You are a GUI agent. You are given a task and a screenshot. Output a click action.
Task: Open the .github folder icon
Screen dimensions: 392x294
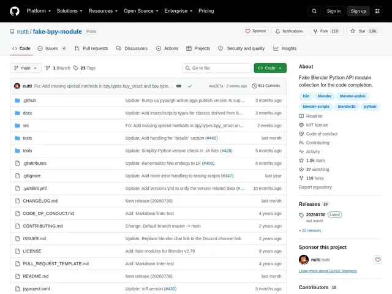click(x=17, y=100)
